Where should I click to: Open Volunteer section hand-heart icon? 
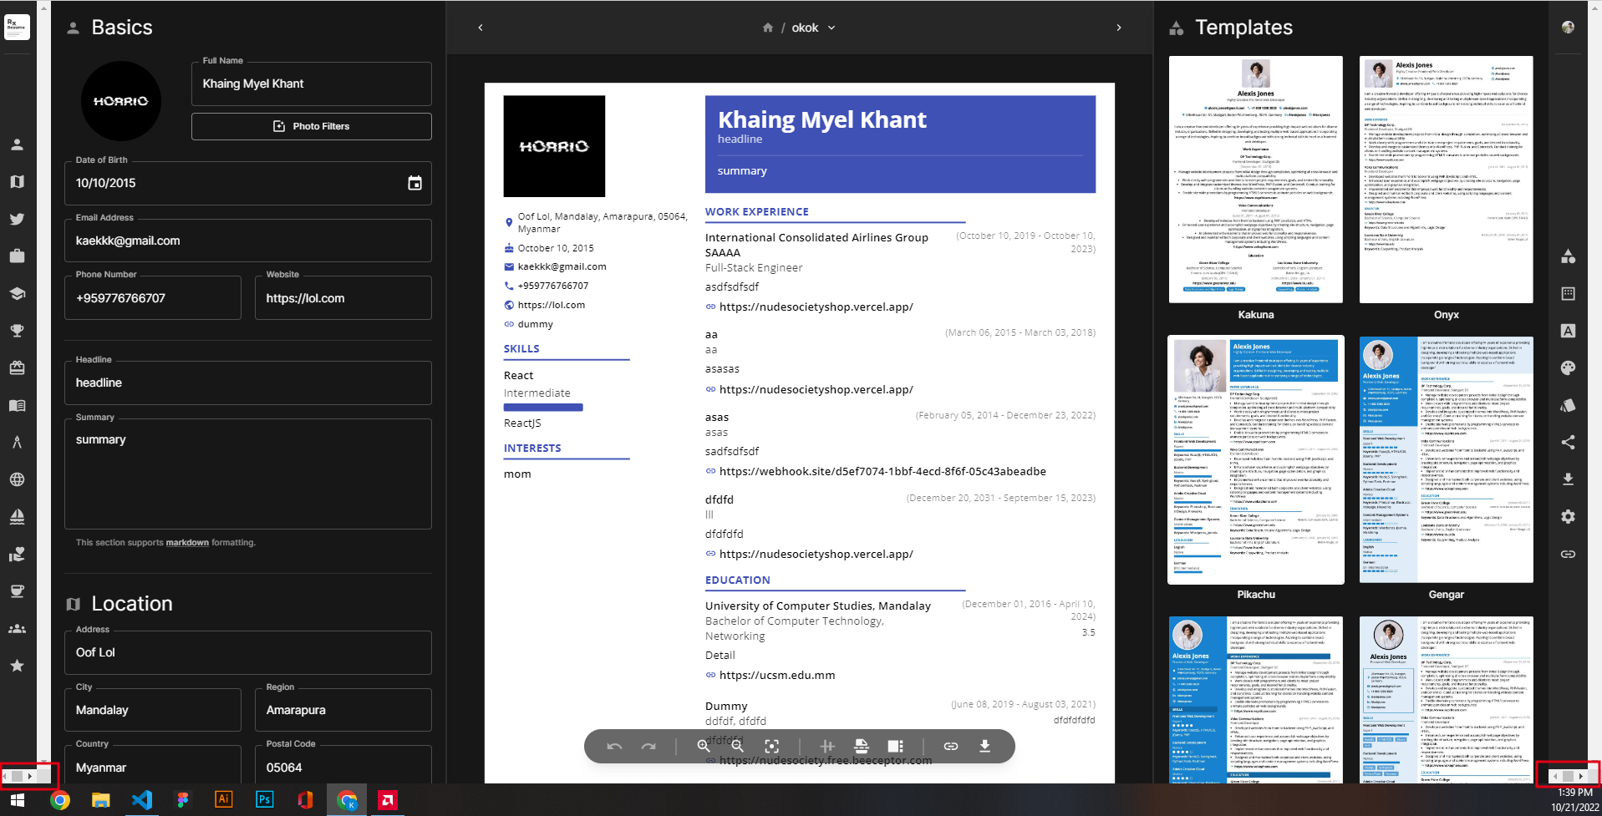click(x=17, y=554)
